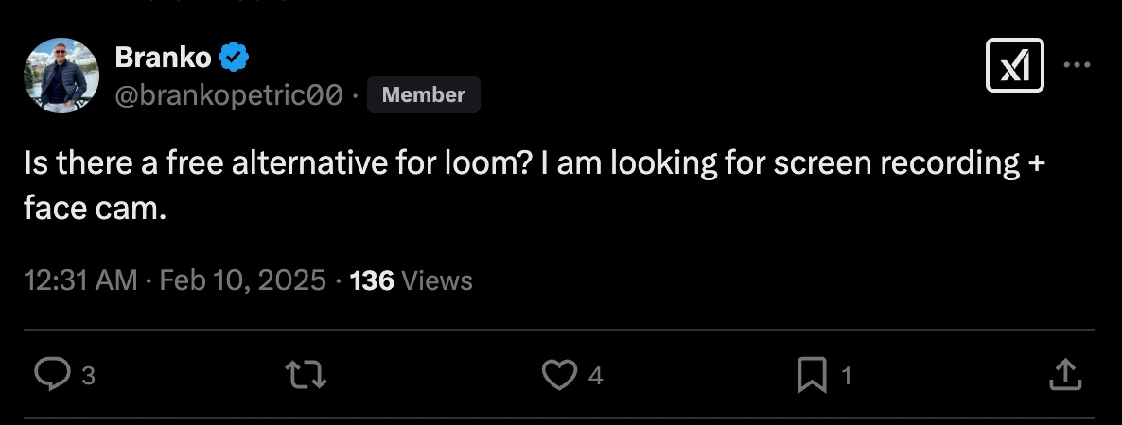
Task: Click the reply count of 3
Action: [x=88, y=376]
